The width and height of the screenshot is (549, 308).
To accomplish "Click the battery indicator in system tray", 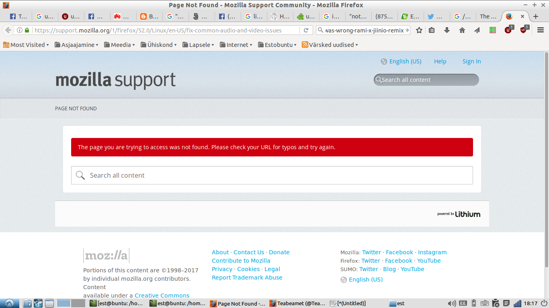I will coord(474,303).
